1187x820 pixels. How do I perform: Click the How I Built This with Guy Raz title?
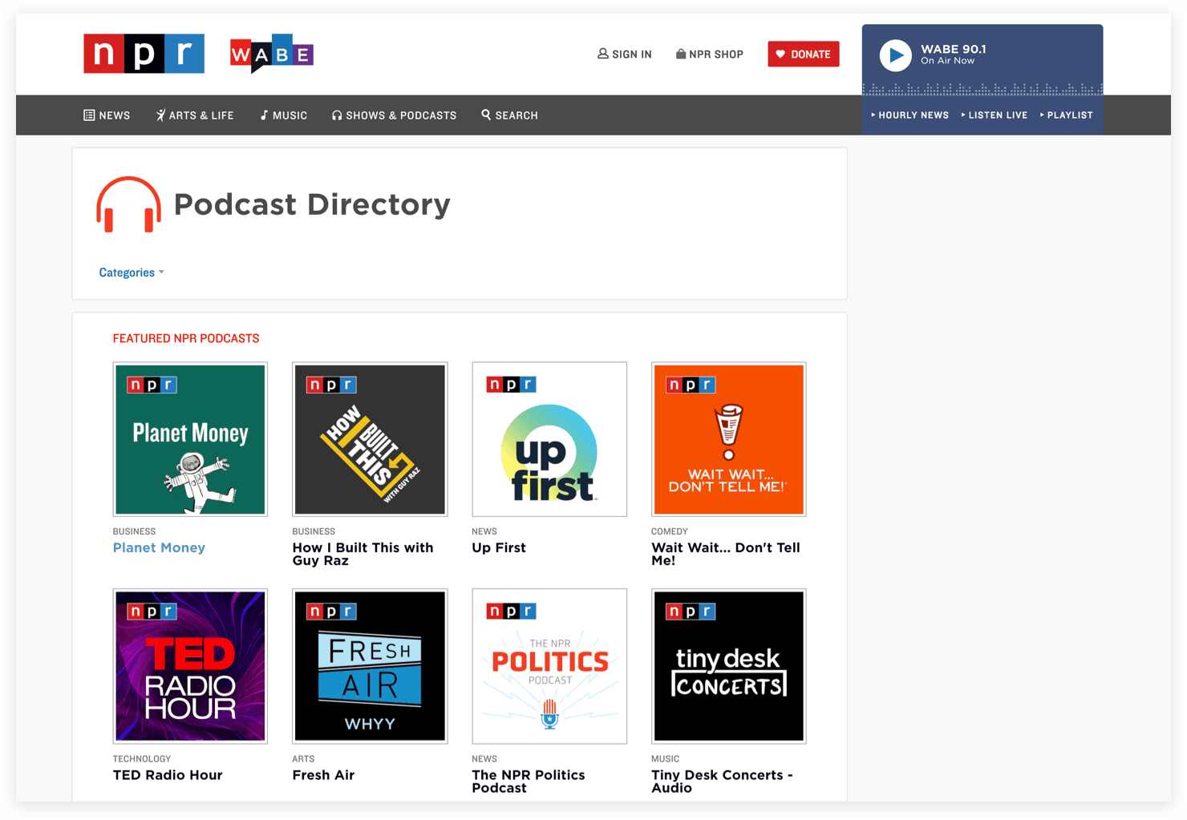pos(363,554)
